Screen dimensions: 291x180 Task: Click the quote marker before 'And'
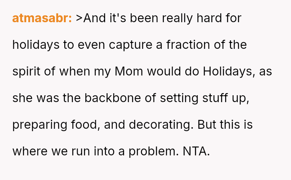(79, 18)
